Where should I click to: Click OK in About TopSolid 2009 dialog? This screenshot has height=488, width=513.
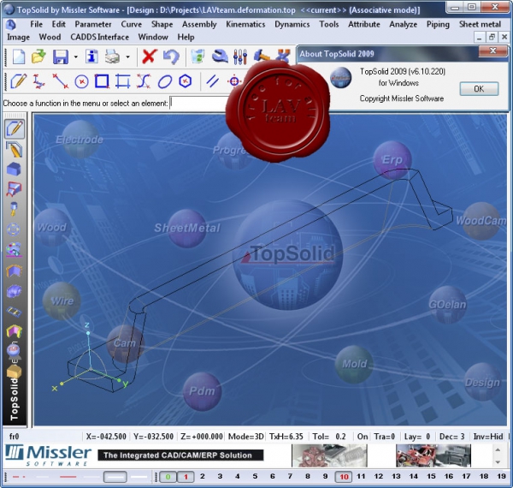point(479,89)
